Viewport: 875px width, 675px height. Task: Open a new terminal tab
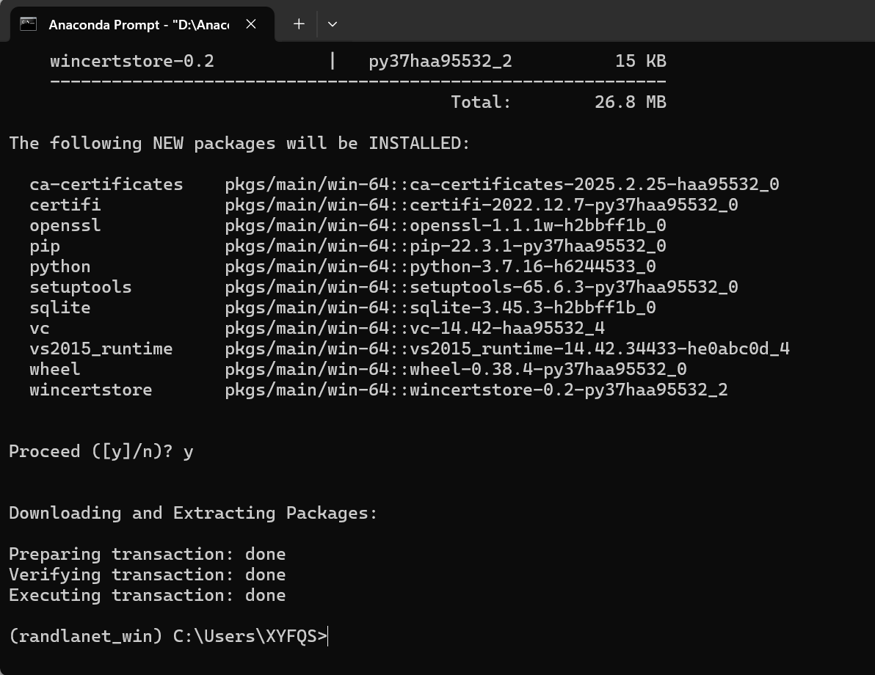point(299,24)
